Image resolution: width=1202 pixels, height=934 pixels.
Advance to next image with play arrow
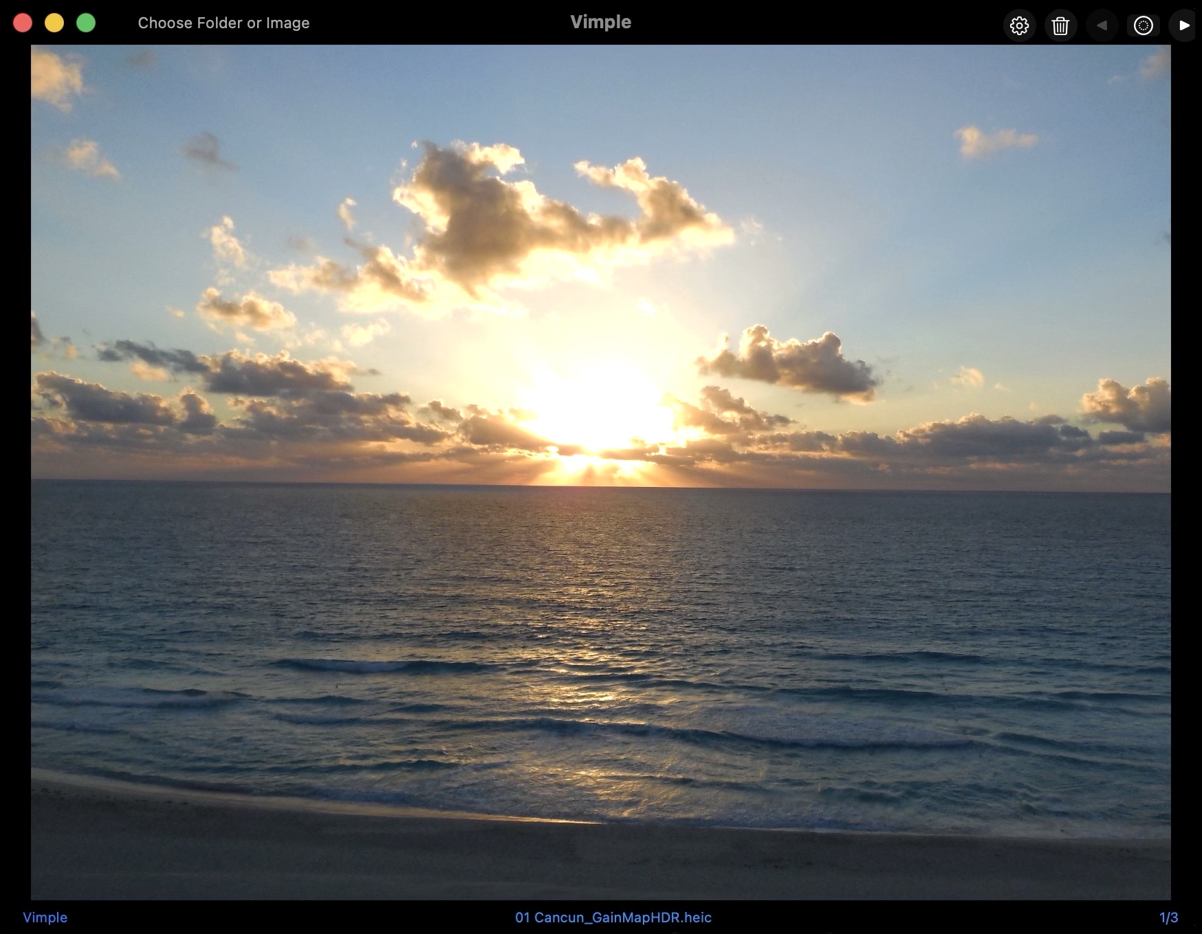point(1184,25)
